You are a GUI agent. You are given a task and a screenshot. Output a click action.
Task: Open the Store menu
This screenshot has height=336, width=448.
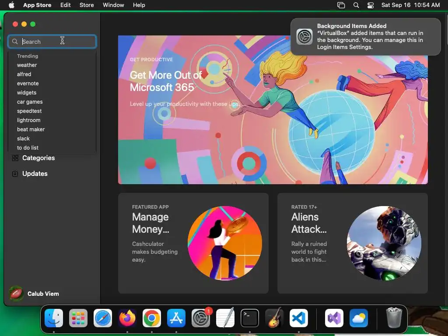pos(87,5)
